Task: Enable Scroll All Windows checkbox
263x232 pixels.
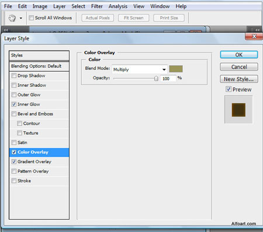Action: (x=31, y=18)
